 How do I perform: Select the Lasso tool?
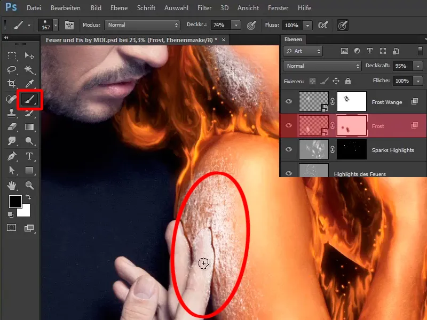click(12, 70)
